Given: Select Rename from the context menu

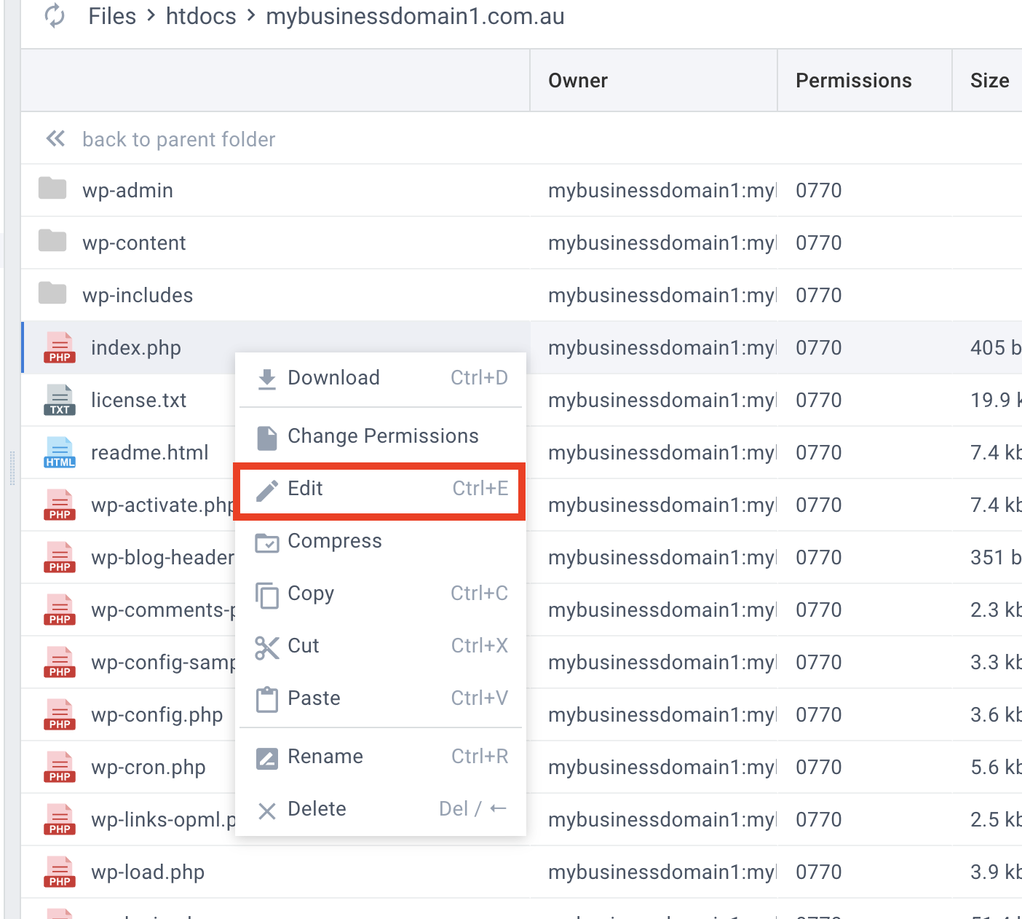Looking at the screenshot, I should pyautogui.click(x=325, y=757).
